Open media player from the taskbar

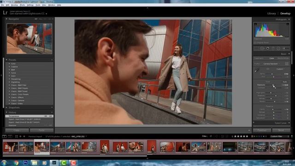click(44, 163)
